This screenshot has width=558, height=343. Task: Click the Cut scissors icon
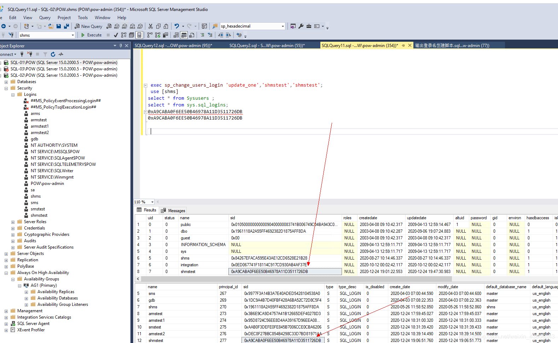point(151,26)
